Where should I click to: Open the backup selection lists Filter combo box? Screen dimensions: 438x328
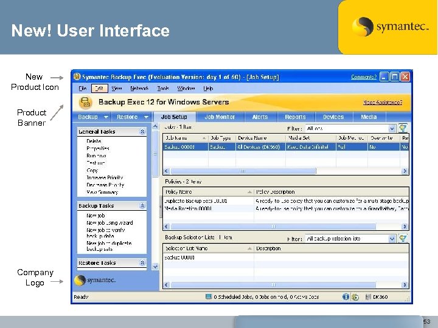[392, 239]
